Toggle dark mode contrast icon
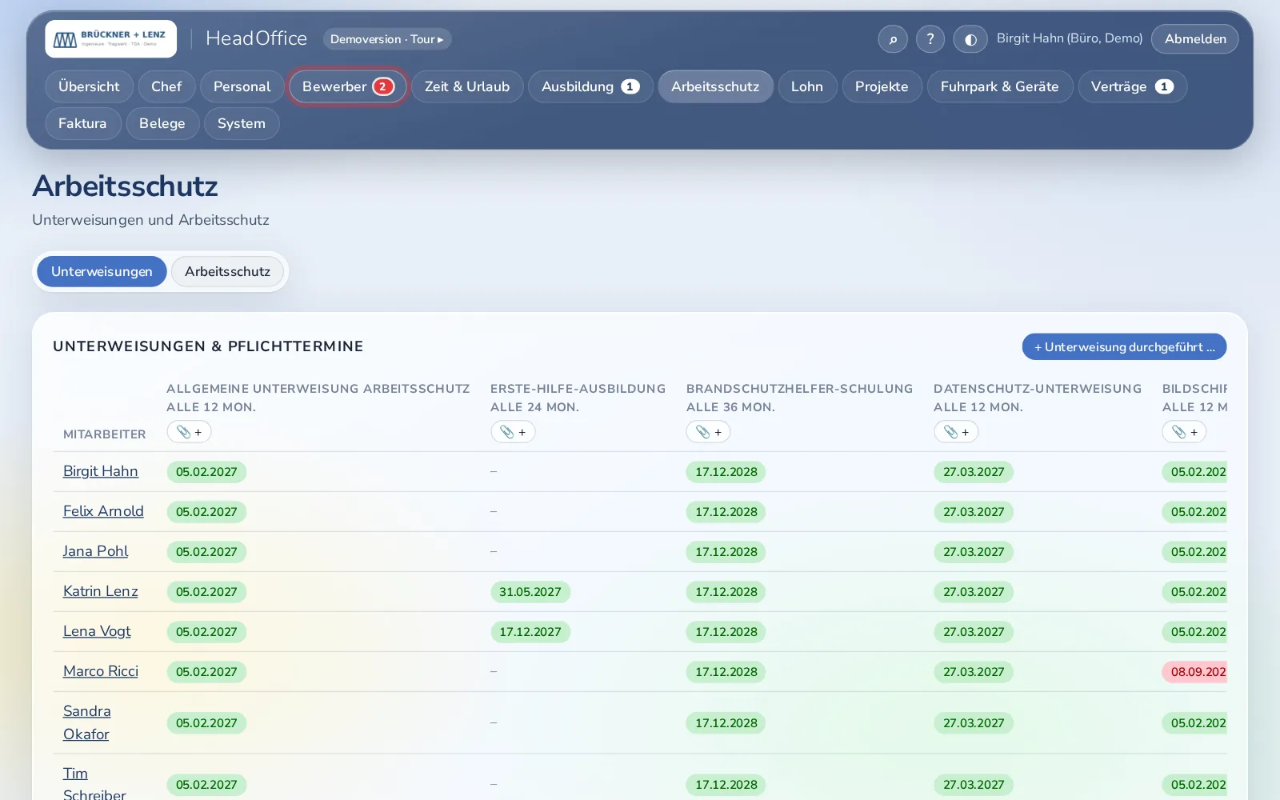Image resolution: width=1280 pixels, height=800 pixels. pos(970,39)
